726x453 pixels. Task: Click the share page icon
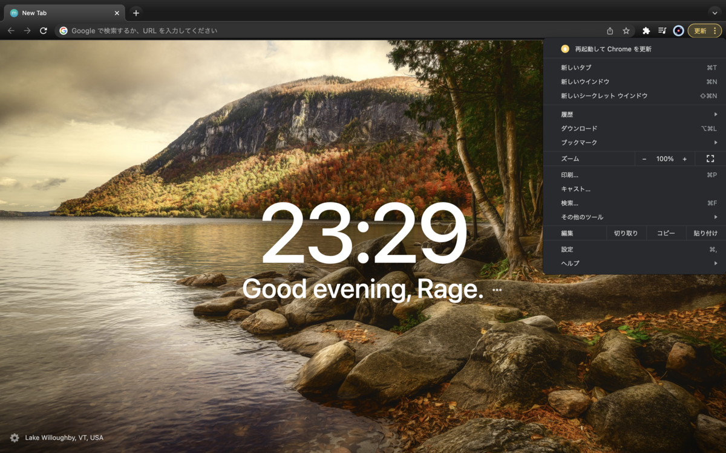[x=610, y=31]
